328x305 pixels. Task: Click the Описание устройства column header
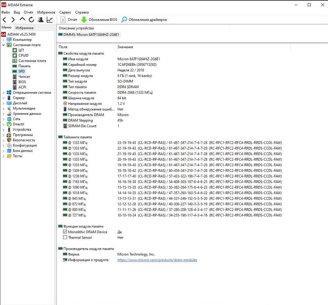[x=143, y=28]
